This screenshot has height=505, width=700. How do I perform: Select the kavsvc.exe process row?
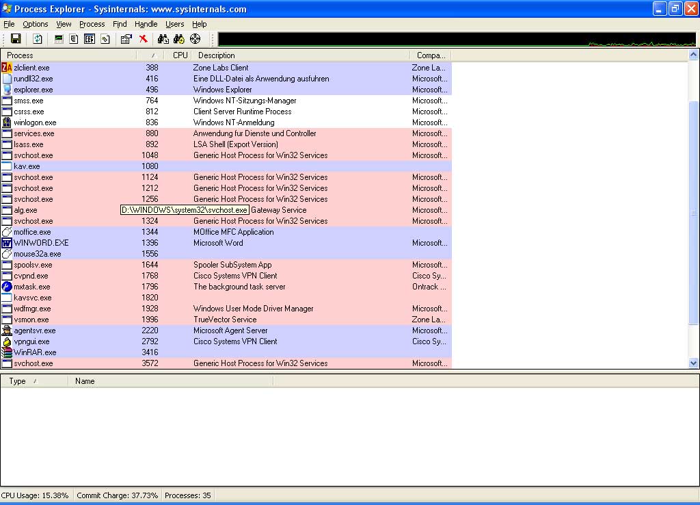tap(226, 298)
